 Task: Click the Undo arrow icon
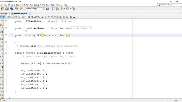coord(17,9)
